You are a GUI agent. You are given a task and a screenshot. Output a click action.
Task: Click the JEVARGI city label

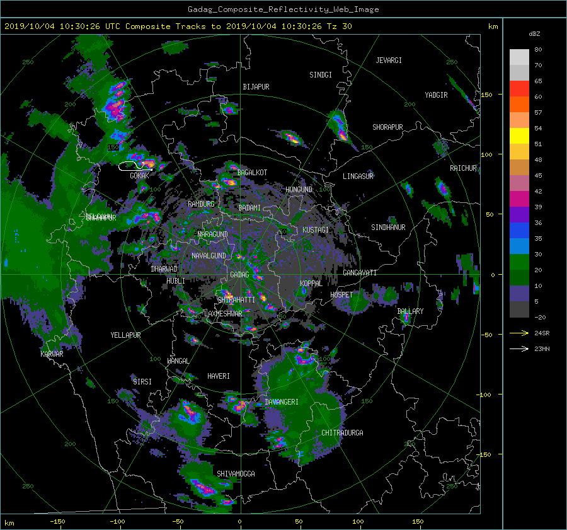point(389,60)
